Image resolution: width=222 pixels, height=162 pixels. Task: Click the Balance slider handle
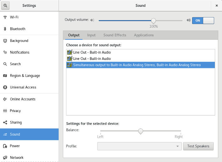140,131
